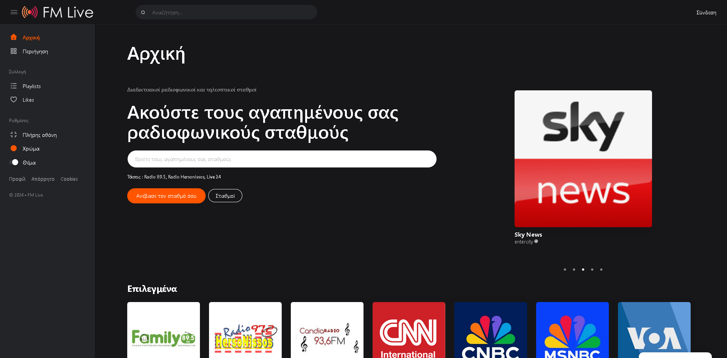Open the VOA station card
This screenshot has height=358, width=727.
pos(654,330)
